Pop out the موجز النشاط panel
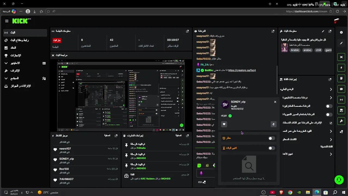Screen dimensions: 348x196 [x=116, y=135]
